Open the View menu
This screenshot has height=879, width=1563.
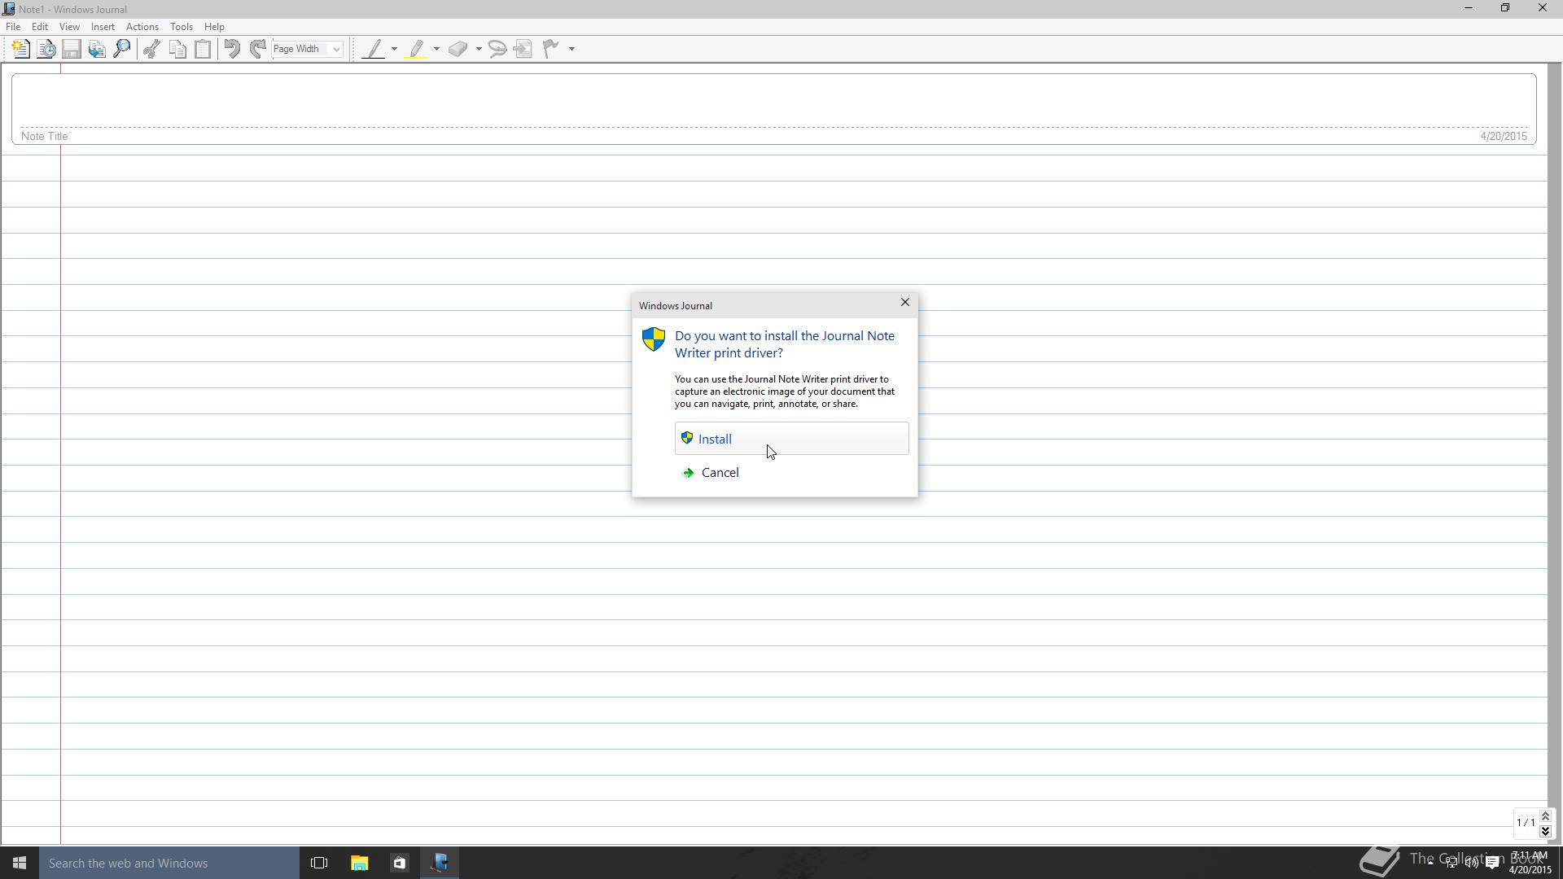[69, 27]
